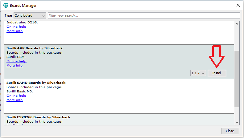Close the Boards Manager window via X

pos(238,6)
